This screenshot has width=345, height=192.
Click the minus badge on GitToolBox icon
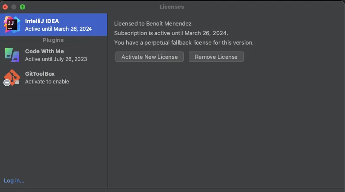[7, 83]
